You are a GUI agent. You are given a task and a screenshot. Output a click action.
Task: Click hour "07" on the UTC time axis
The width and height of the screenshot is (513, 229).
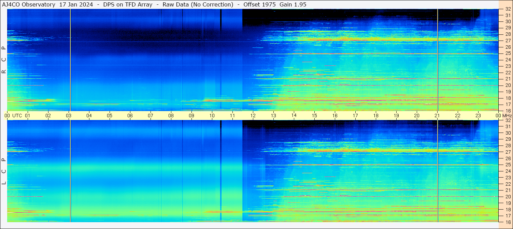pyautogui.click(x=151, y=116)
